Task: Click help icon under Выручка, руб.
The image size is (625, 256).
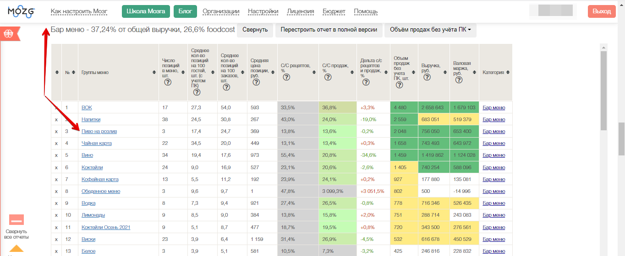Action: 427,77
